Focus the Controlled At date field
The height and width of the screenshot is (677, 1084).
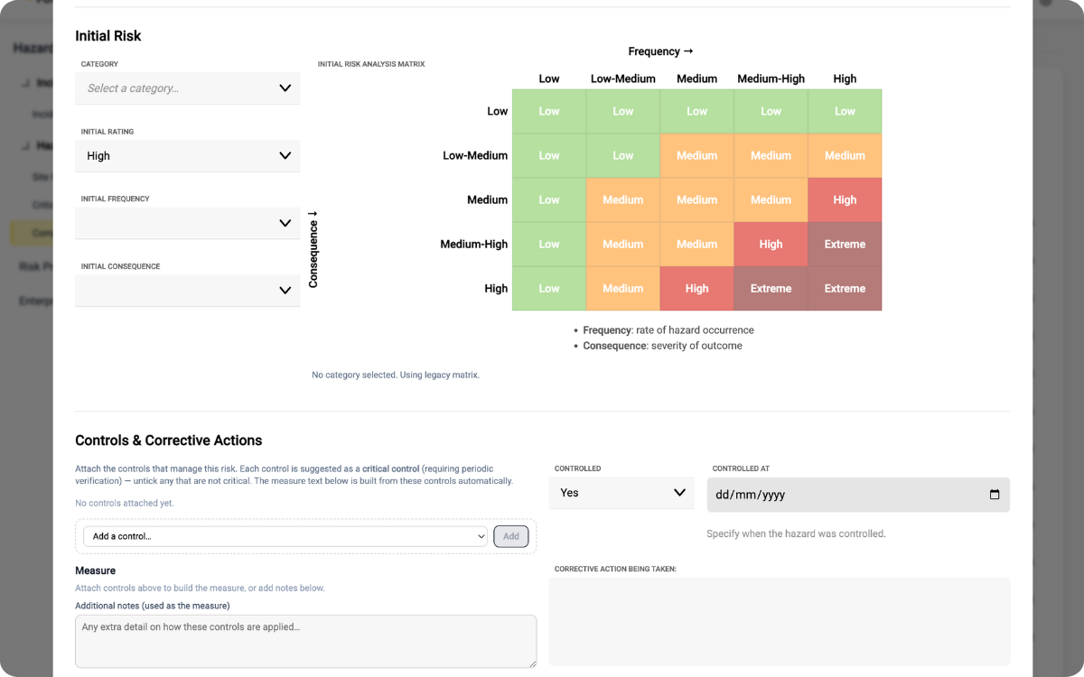[858, 495]
